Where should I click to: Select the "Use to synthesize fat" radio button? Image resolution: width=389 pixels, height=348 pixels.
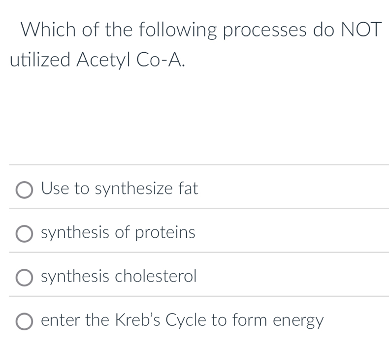(x=25, y=189)
